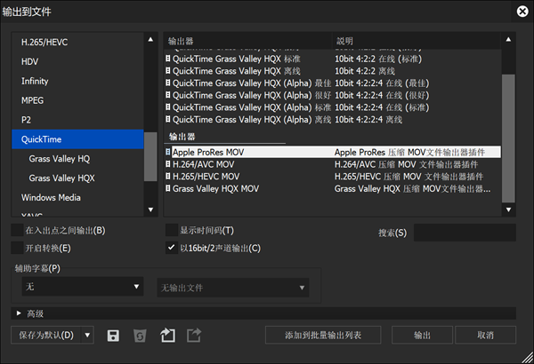534x364 pixels.
Task: Click film icon beside H.265/HEVC MOV
Action: point(168,177)
